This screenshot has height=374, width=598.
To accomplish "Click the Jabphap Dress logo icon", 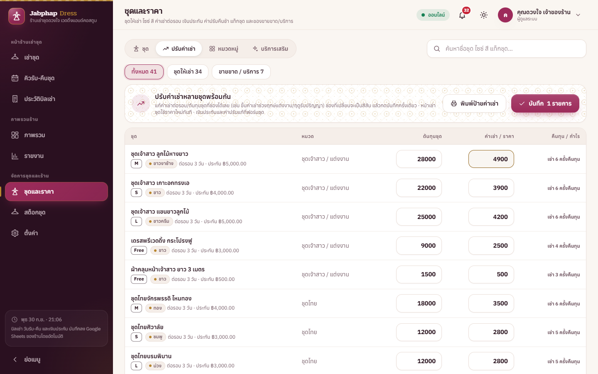I will [17, 16].
